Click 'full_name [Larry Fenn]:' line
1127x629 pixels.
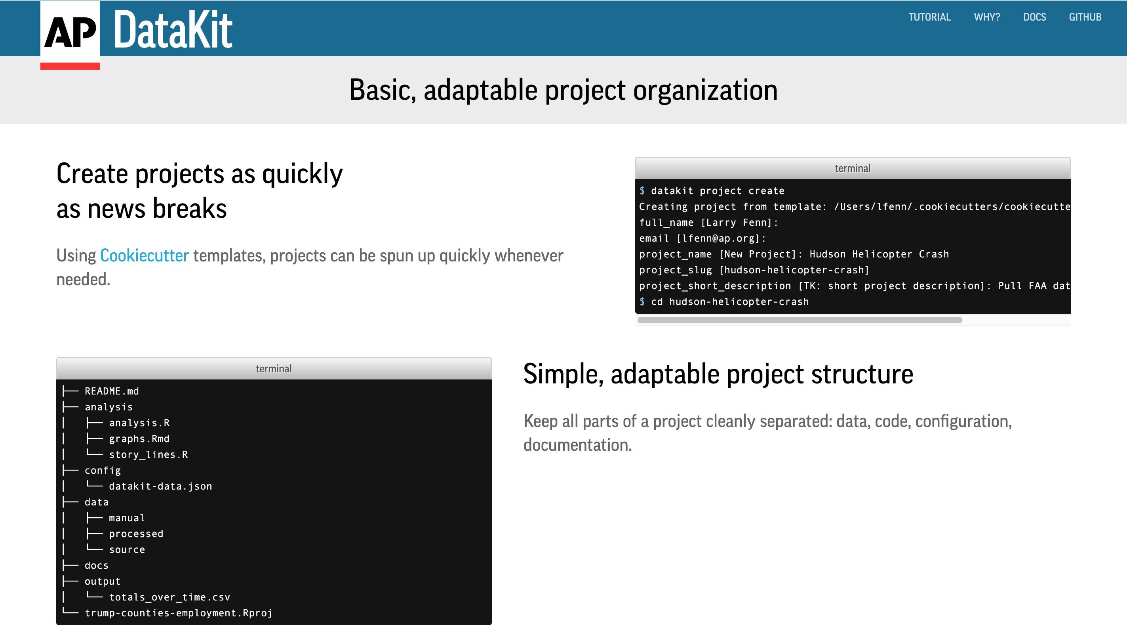708,222
